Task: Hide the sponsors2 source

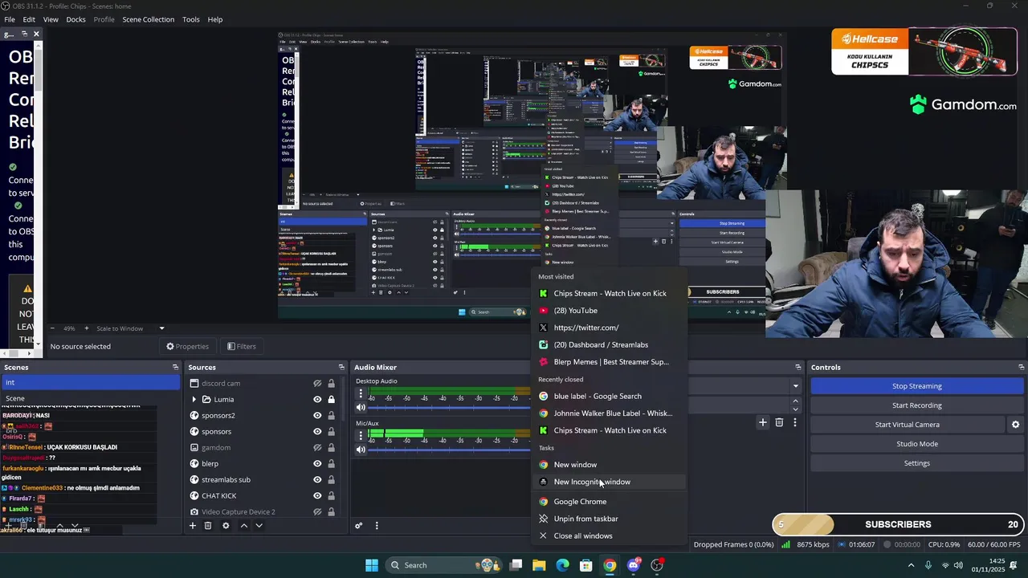Action: click(x=317, y=416)
